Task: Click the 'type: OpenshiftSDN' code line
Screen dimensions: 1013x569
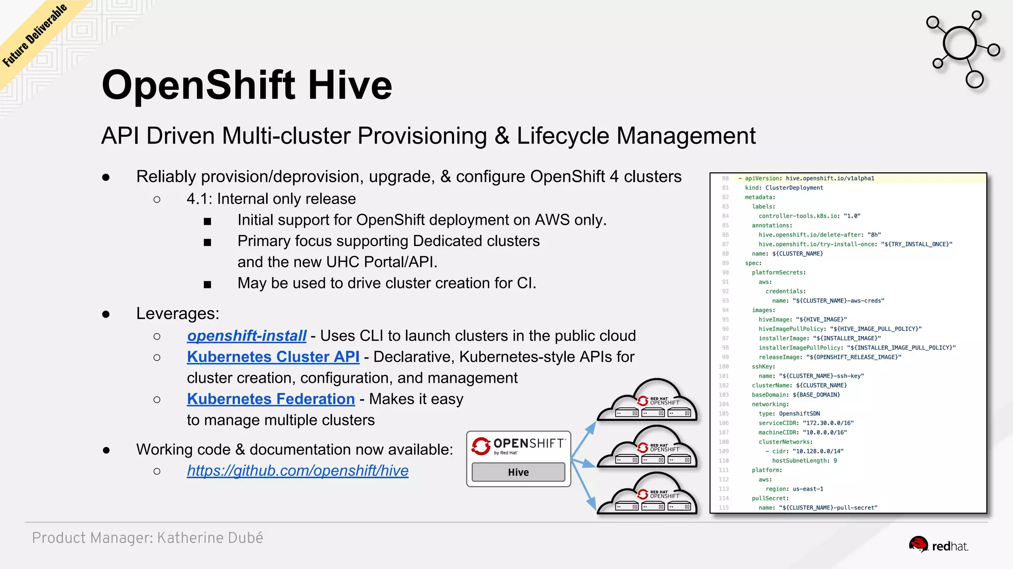Action: pyautogui.click(x=789, y=413)
